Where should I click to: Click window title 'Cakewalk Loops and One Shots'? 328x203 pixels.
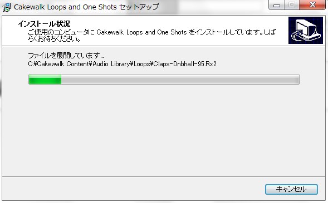point(65,7)
